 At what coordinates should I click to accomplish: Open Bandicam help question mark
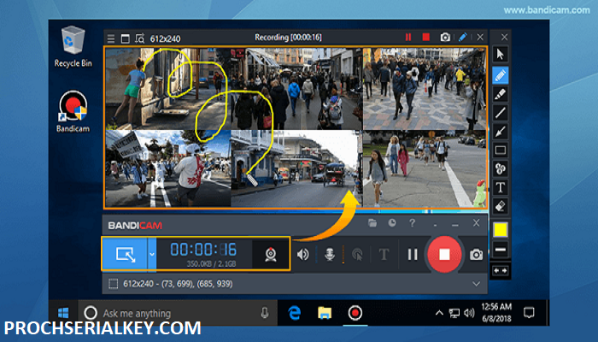[x=412, y=223]
